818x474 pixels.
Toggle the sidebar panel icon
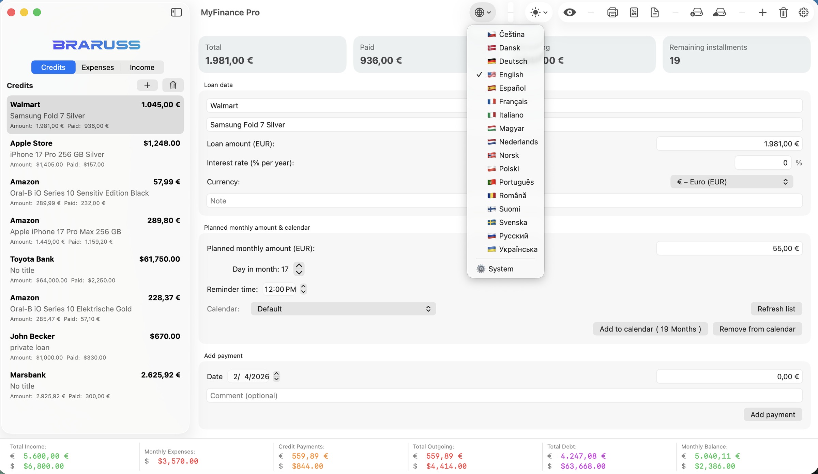point(176,13)
